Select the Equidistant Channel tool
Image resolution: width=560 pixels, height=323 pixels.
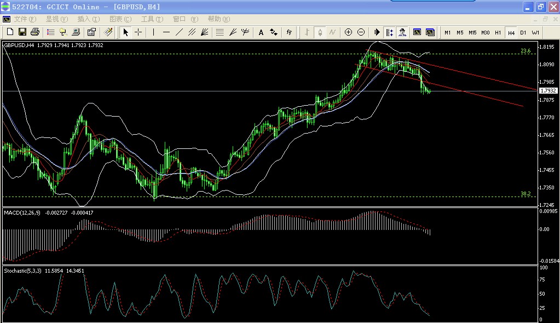(x=192, y=32)
